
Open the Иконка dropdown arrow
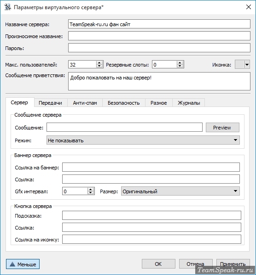(247, 65)
